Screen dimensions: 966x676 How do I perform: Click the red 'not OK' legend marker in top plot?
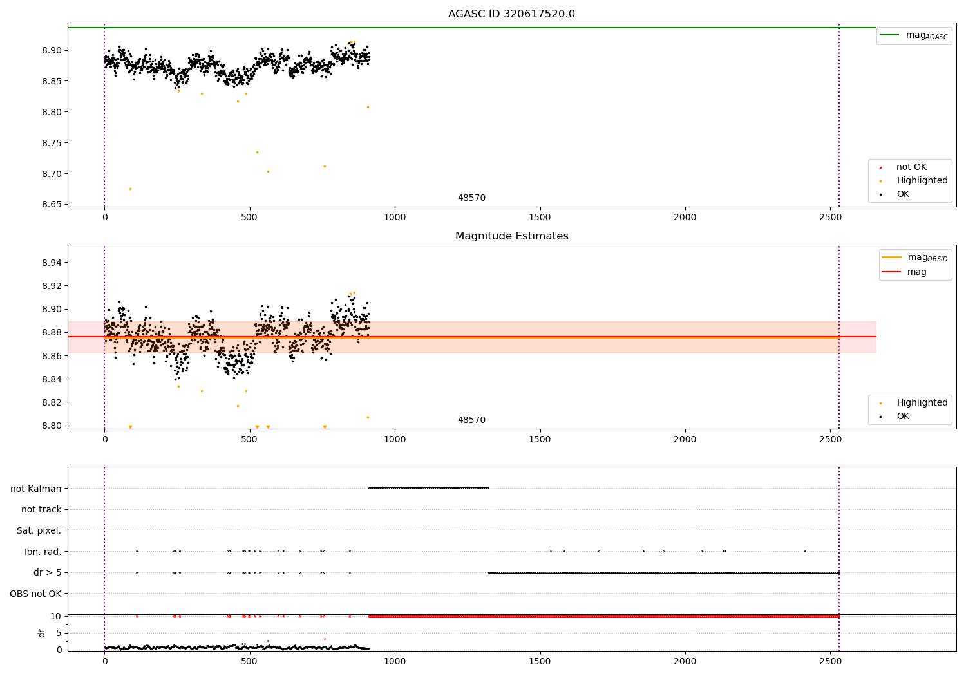coord(880,167)
